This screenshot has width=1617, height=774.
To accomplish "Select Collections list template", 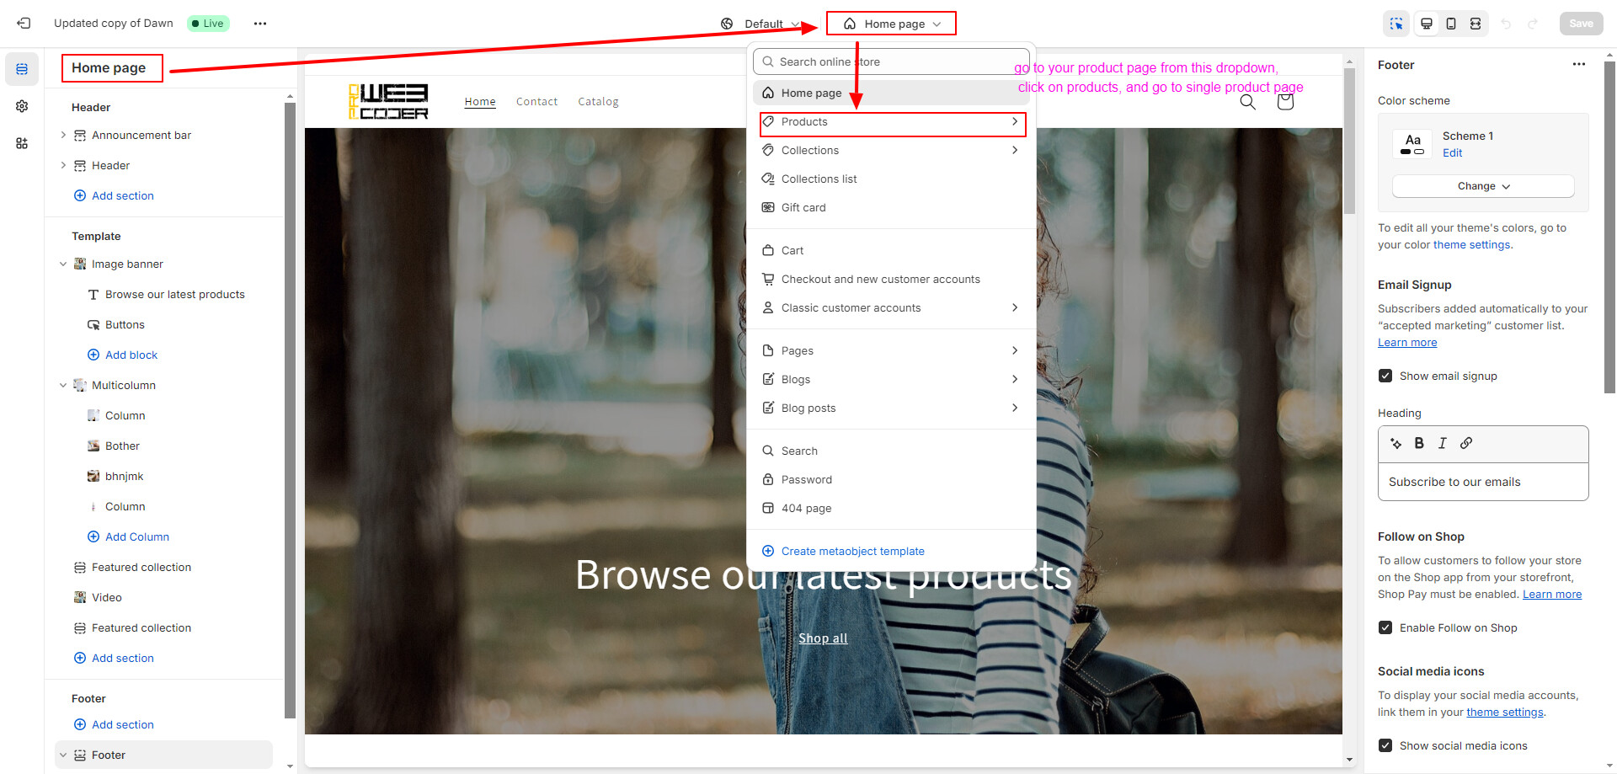I will pyautogui.click(x=891, y=179).
